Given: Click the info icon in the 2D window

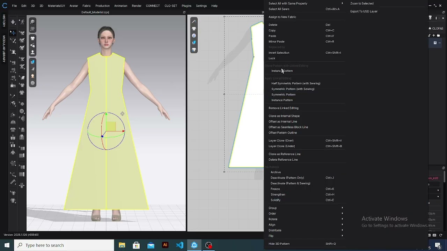Looking at the screenshot, I should click(x=194, y=36).
